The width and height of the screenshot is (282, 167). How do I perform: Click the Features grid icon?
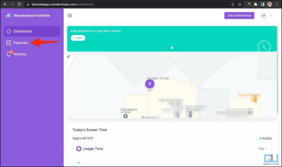pyautogui.click(x=8, y=43)
